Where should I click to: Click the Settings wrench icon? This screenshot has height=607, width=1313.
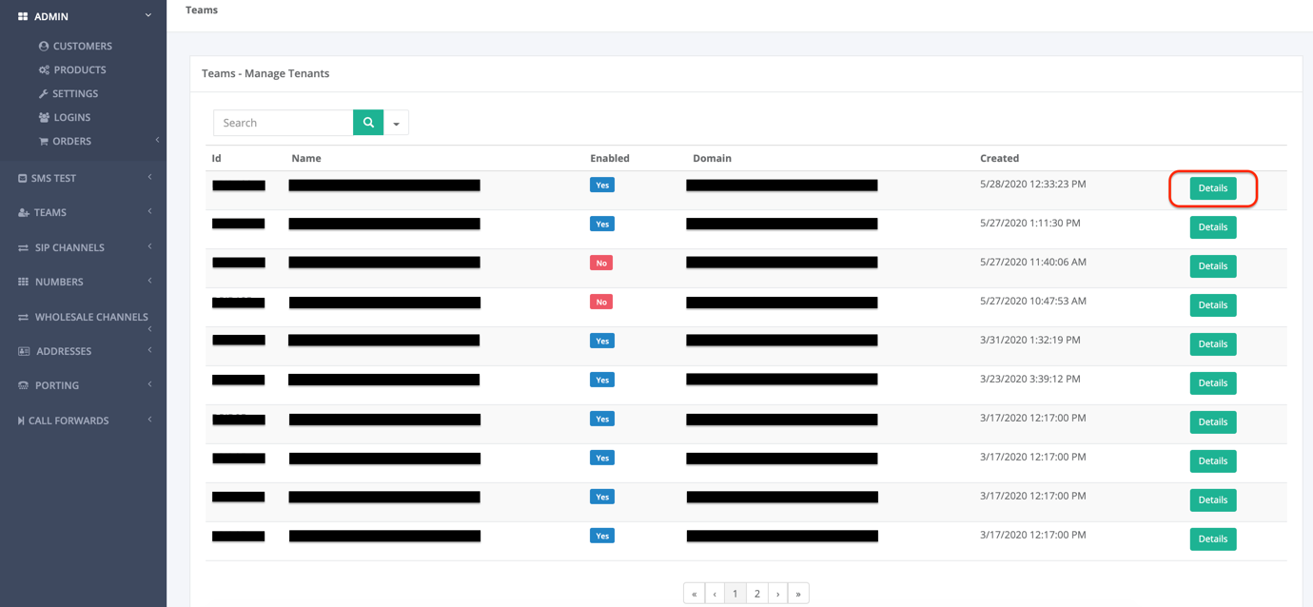(44, 93)
